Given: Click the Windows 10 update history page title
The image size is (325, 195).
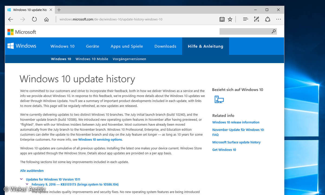Looking at the screenshot, I should [x=77, y=79].
